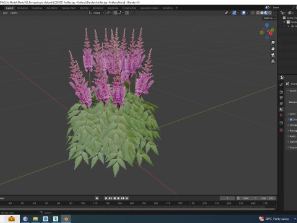Expand the Units panel
The height and width of the screenshot is (223, 297).
point(288,114)
